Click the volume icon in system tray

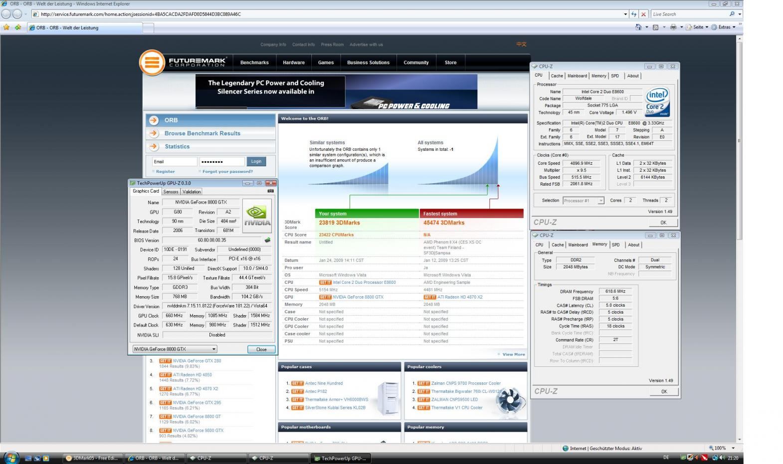(722, 458)
